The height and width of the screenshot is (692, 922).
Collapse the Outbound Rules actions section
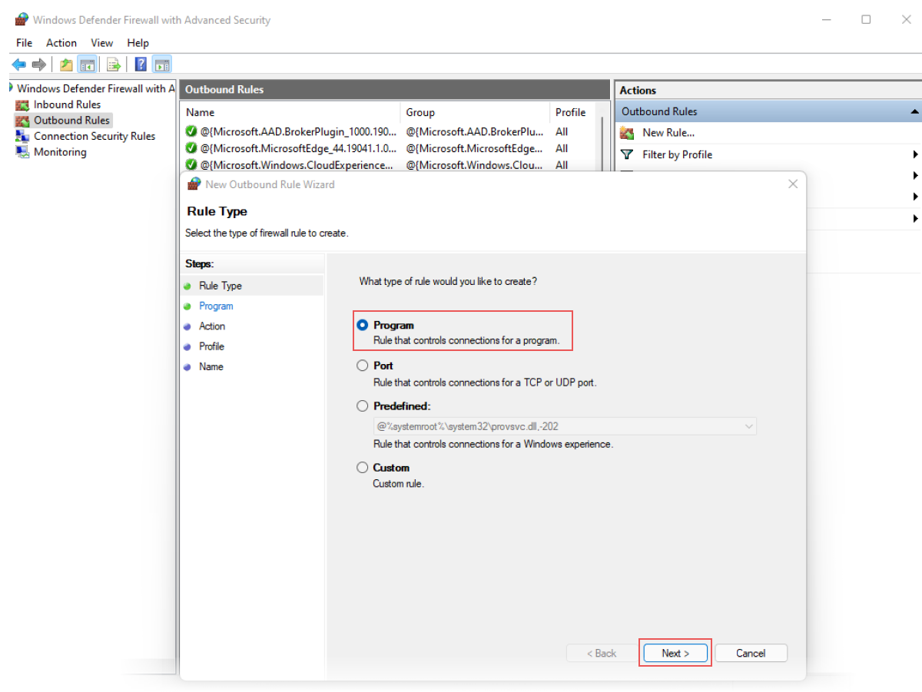[x=914, y=111]
